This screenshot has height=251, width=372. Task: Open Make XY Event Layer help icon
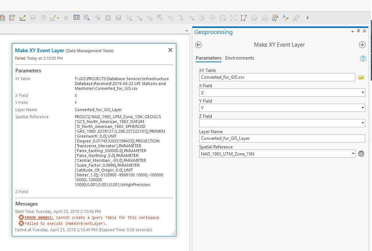click(x=363, y=59)
